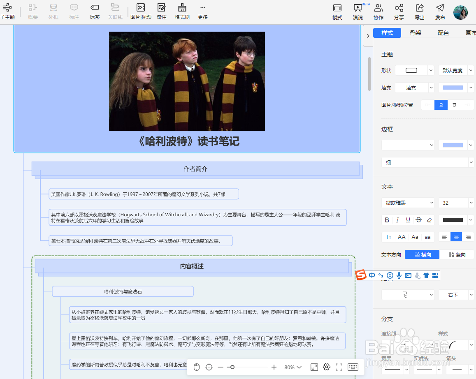Viewport: 476px width, 379px height.
Task: Open the border style dropdown
Action: 408,145
